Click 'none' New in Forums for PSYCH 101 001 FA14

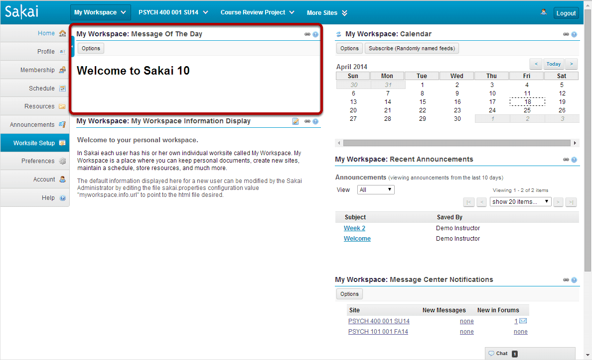(x=521, y=332)
